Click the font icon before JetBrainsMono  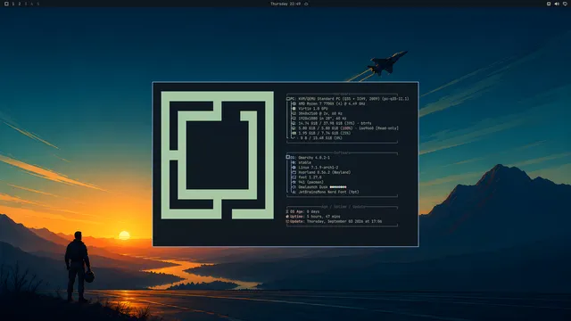(294, 192)
